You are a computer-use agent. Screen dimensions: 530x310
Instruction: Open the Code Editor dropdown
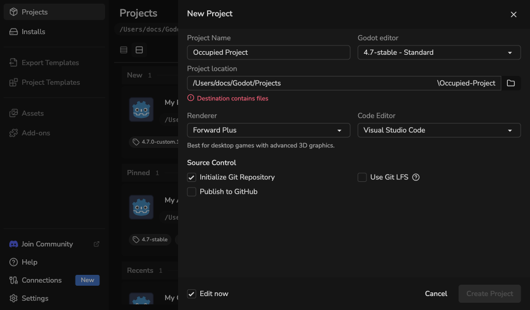click(439, 130)
